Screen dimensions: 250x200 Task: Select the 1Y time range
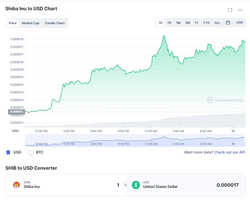tap(196, 23)
